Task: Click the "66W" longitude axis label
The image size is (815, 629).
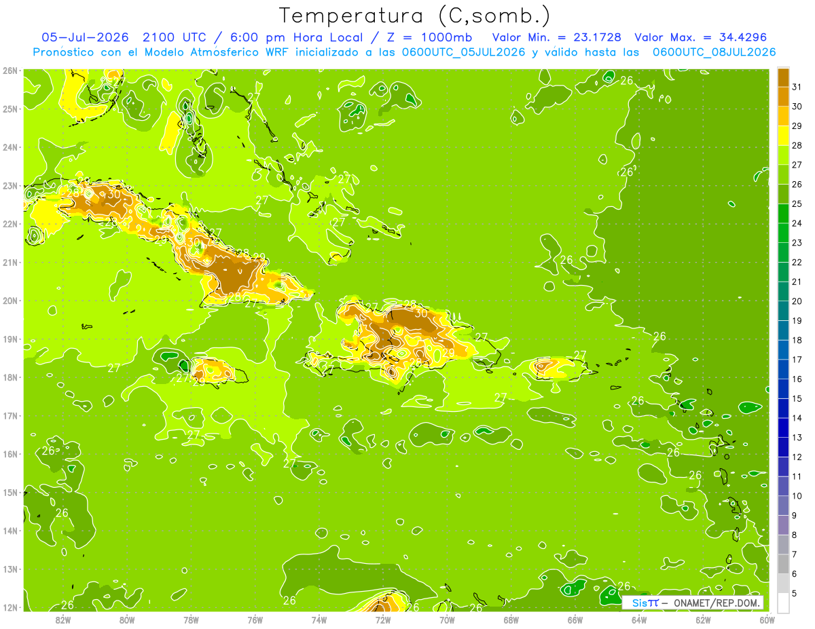Action: point(575,620)
